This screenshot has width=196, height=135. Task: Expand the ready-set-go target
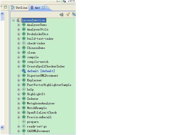pos(19,126)
